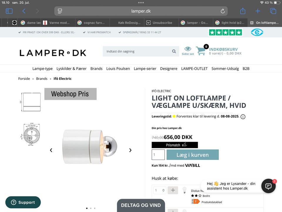Open the Diolux quantity stepper
The height and width of the screenshot is (212, 282).
click(160, 190)
